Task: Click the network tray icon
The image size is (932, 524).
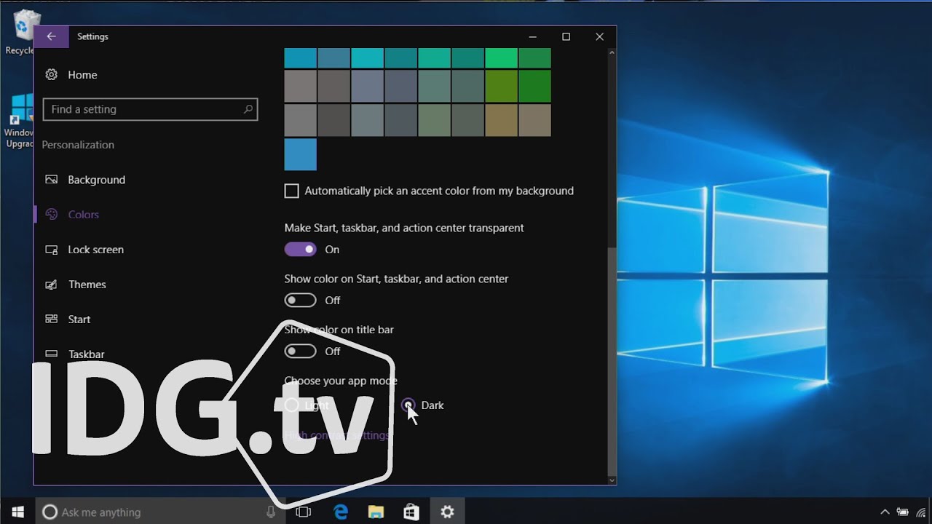Action: tap(923, 512)
